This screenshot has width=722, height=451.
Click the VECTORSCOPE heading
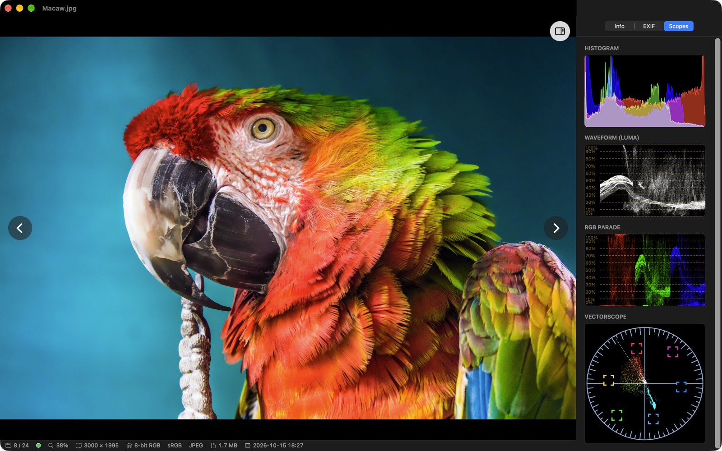[x=605, y=317]
